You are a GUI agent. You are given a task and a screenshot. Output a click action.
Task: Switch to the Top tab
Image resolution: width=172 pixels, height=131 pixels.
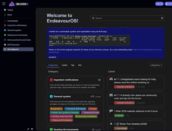click(x=73, y=65)
